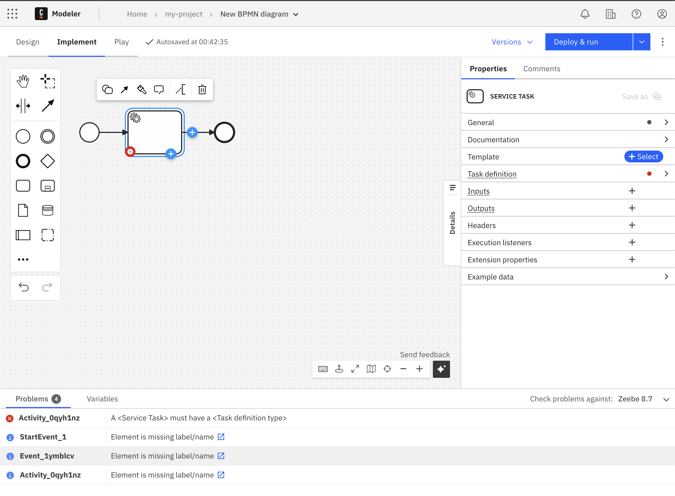Screen dimensions: 675x496
Task: Switch to the Comments tab
Action: click(x=541, y=69)
